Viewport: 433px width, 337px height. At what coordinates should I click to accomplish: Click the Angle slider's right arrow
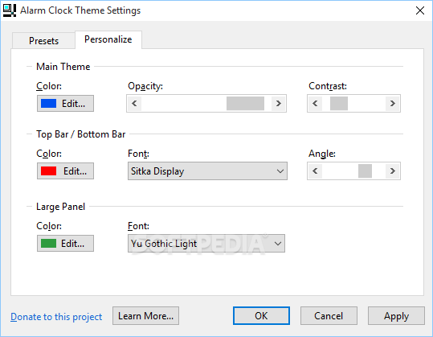click(x=392, y=171)
